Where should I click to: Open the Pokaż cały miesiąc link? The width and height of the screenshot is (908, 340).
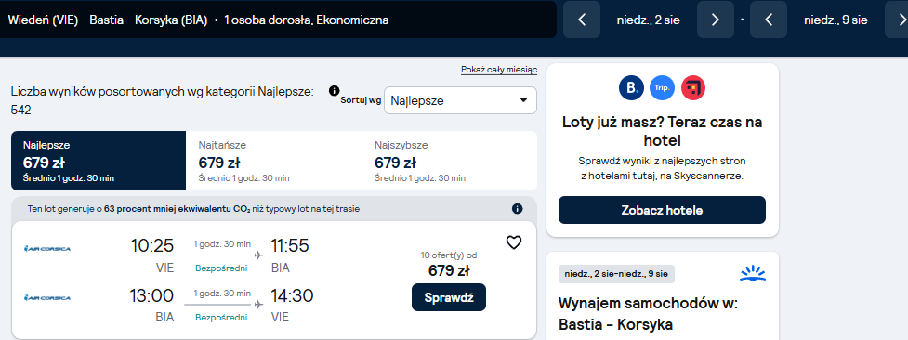[x=499, y=70]
